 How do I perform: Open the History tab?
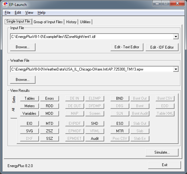click(71, 22)
